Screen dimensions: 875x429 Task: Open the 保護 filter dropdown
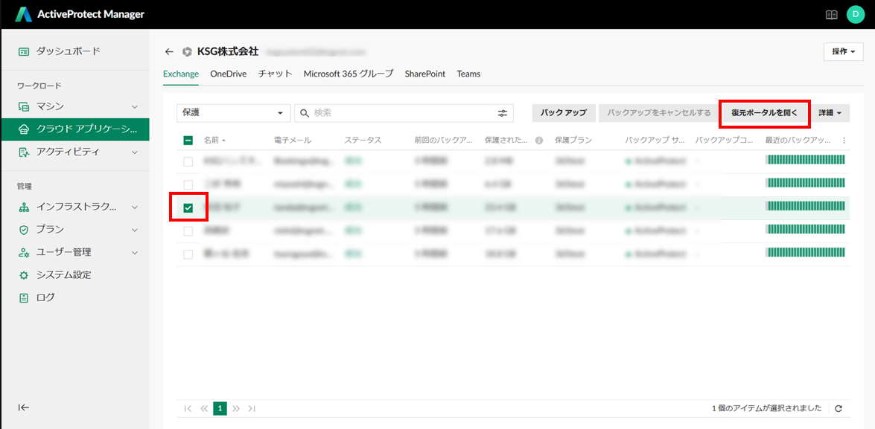[x=233, y=113]
